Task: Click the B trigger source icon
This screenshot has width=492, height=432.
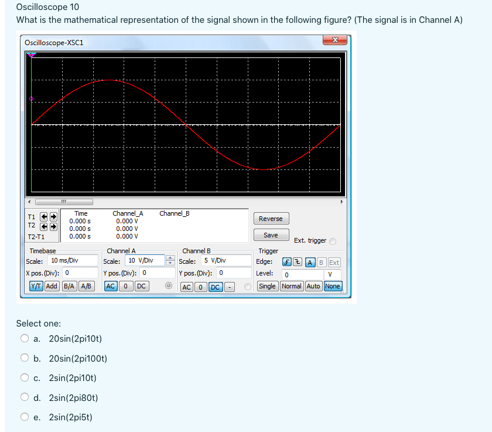Action: pyautogui.click(x=321, y=261)
